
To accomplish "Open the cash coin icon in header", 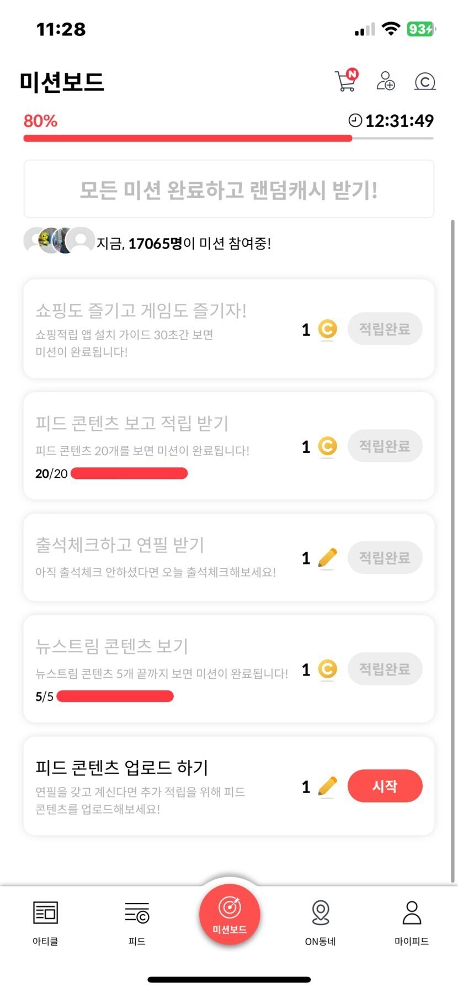I will [425, 82].
